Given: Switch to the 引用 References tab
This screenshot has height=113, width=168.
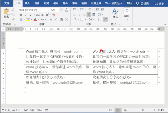Looking at the screenshot, I should [56, 3].
